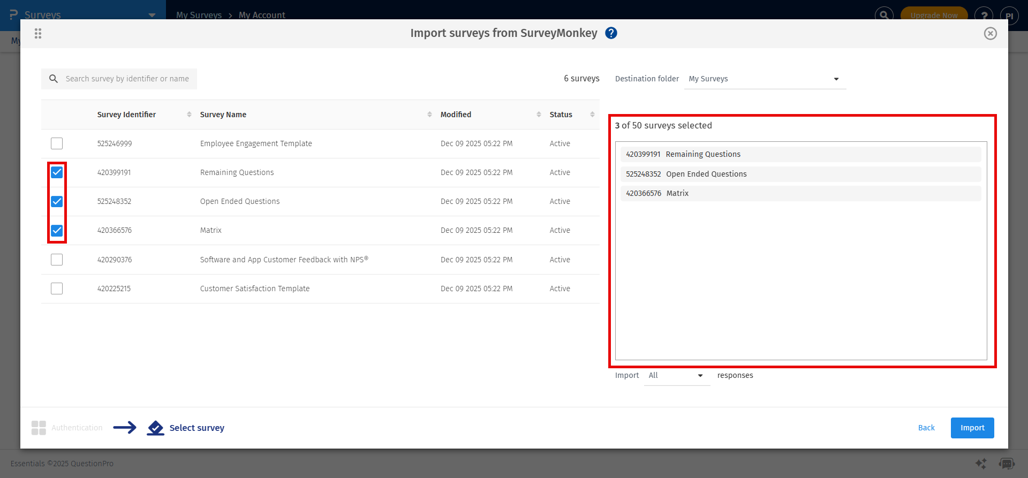Click the QuestionPro logo icon

(14, 15)
